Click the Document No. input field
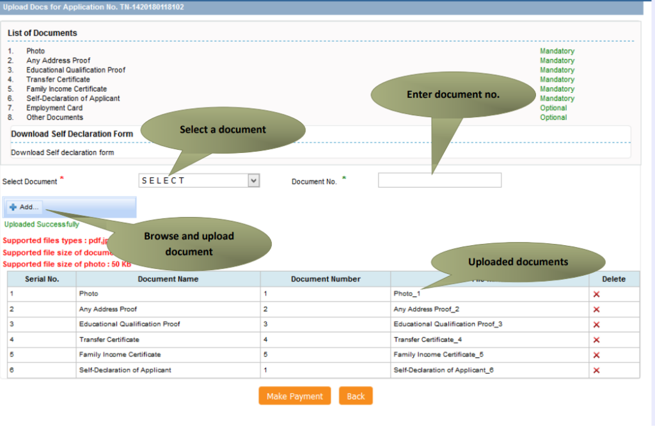Screen dimensions: 655x427 [439, 181]
